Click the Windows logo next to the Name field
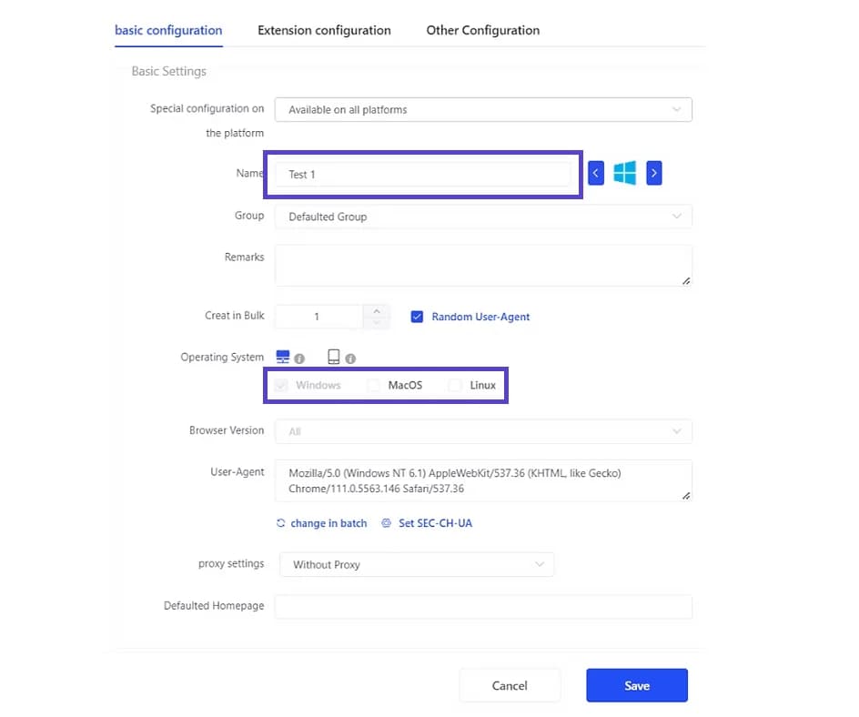 (x=625, y=173)
